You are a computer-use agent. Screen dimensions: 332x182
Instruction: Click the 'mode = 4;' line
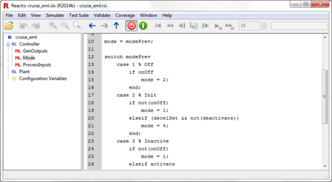point(155,126)
